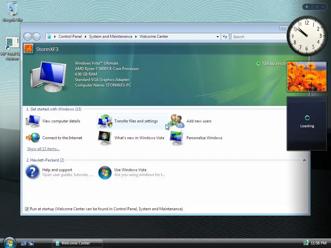Click the Help and support question mark icon
331x248 pixels.
click(33, 172)
